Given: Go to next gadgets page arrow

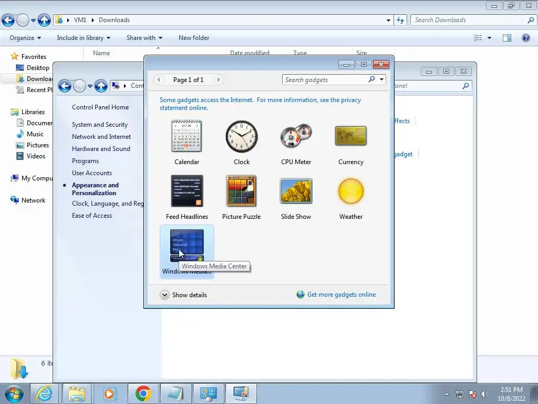Looking at the screenshot, I should coord(218,80).
